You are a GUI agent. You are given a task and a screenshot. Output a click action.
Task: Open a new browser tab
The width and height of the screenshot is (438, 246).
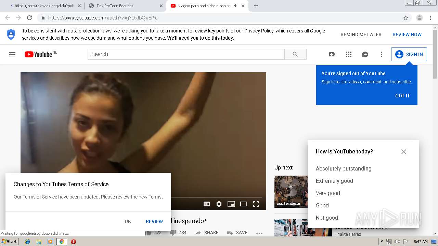pos(256,6)
